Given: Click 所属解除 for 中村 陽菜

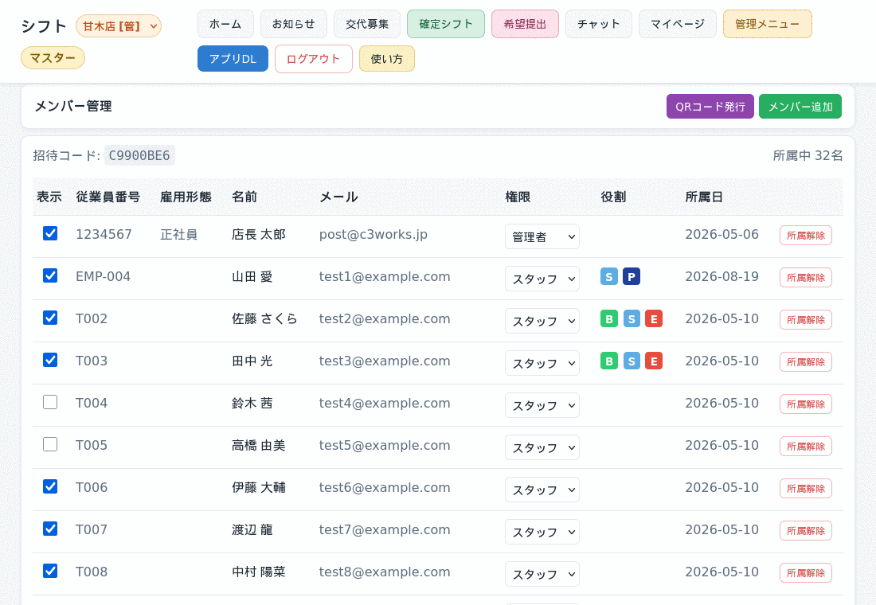Looking at the screenshot, I should (806, 572).
